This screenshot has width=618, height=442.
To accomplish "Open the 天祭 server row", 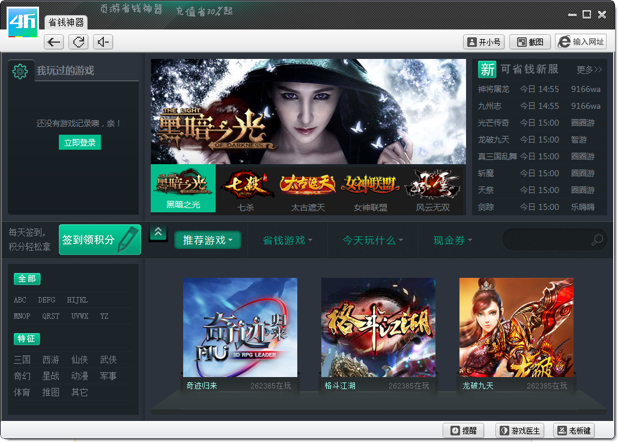I will [539, 190].
